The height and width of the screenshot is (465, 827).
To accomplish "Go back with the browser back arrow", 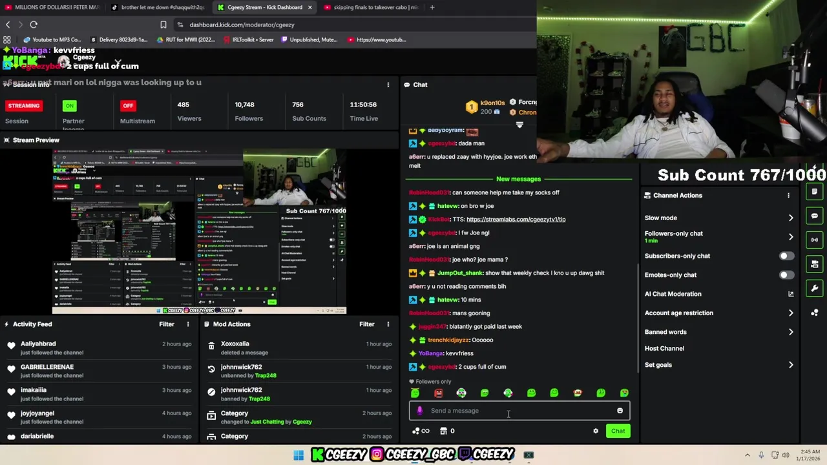I will pyautogui.click(x=8, y=25).
